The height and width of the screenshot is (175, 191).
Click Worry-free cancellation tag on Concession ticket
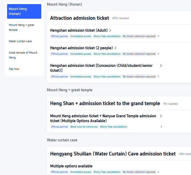[x=107, y=76]
